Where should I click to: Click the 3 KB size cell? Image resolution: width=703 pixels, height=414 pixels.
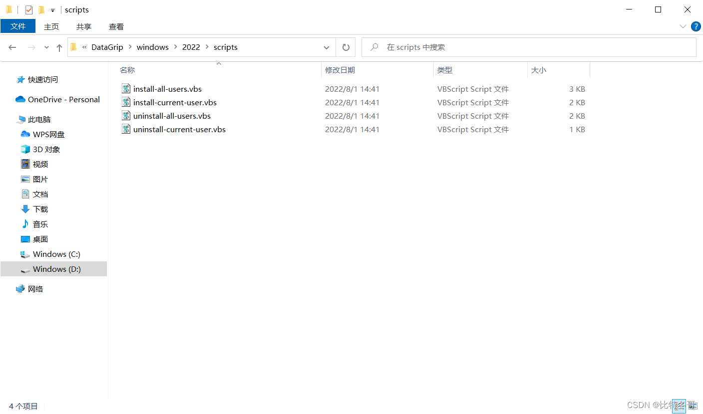tap(577, 89)
